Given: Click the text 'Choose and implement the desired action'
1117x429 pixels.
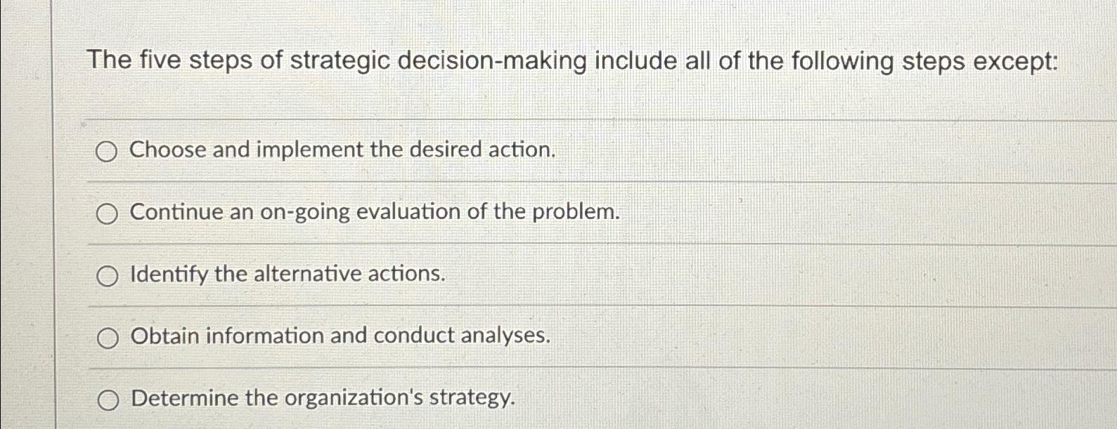Looking at the screenshot, I should pyautogui.click(x=341, y=150).
